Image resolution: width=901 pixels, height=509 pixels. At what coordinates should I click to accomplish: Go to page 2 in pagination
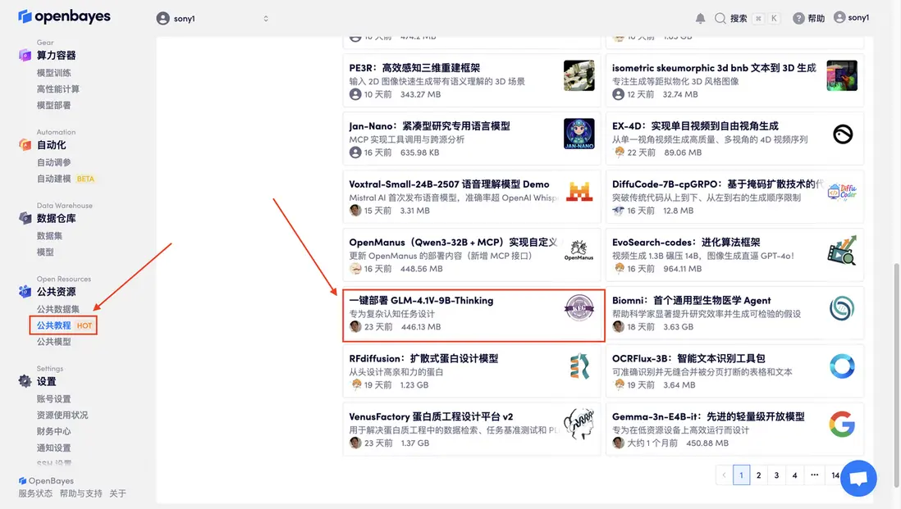(x=759, y=475)
